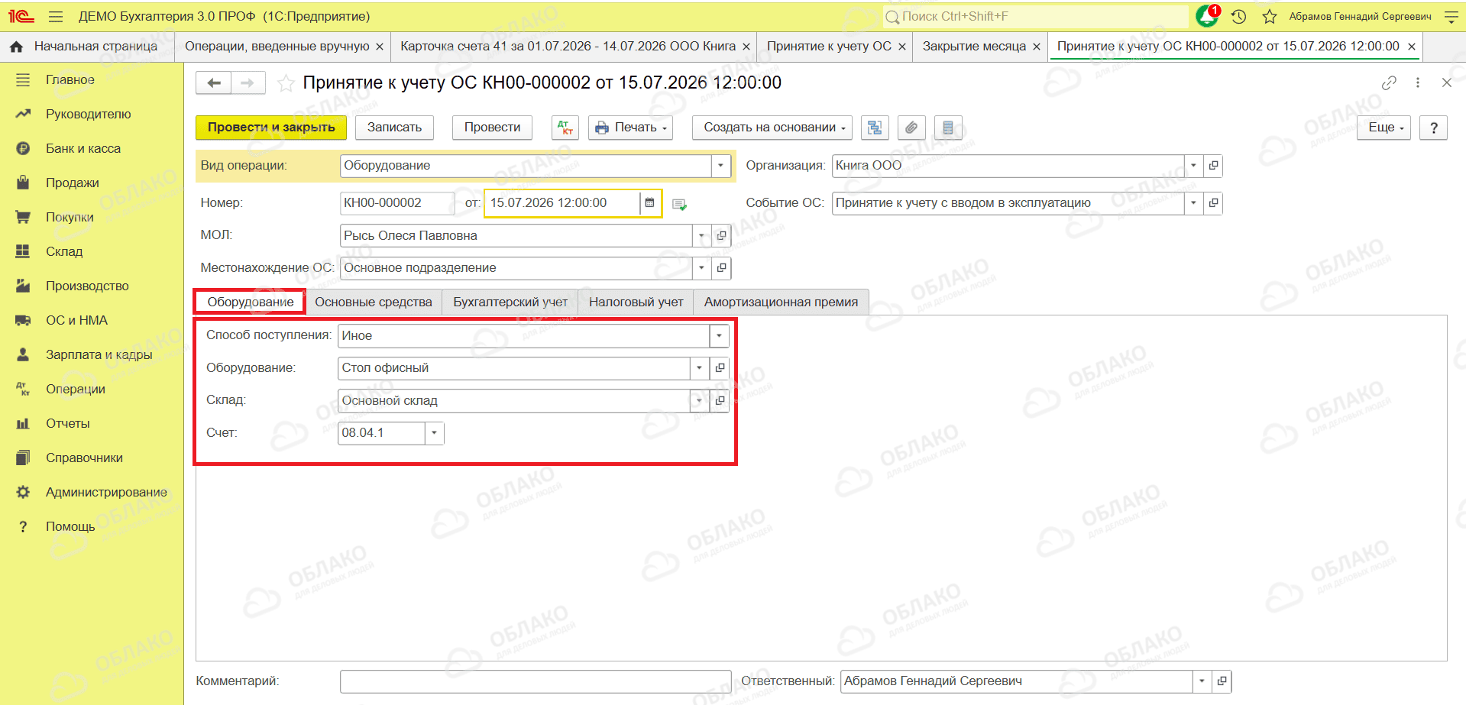This screenshot has width=1466, height=705.
Task: Open the history clock icon
Action: [x=1239, y=16]
